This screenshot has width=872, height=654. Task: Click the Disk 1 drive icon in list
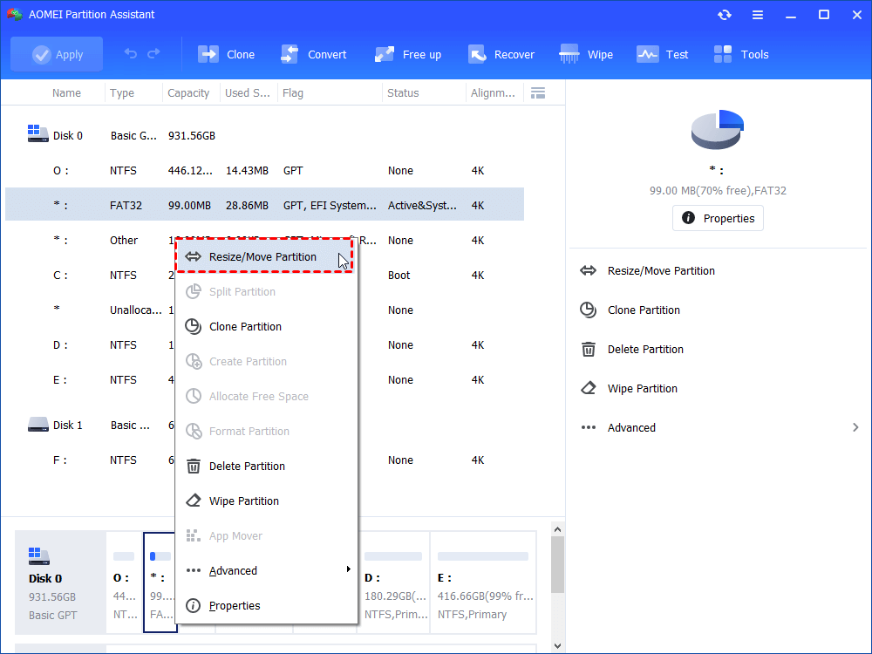click(x=37, y=425)
